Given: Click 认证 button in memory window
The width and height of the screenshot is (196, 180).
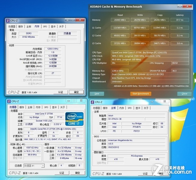Looking at the screenshot, I should pos(61,92).
